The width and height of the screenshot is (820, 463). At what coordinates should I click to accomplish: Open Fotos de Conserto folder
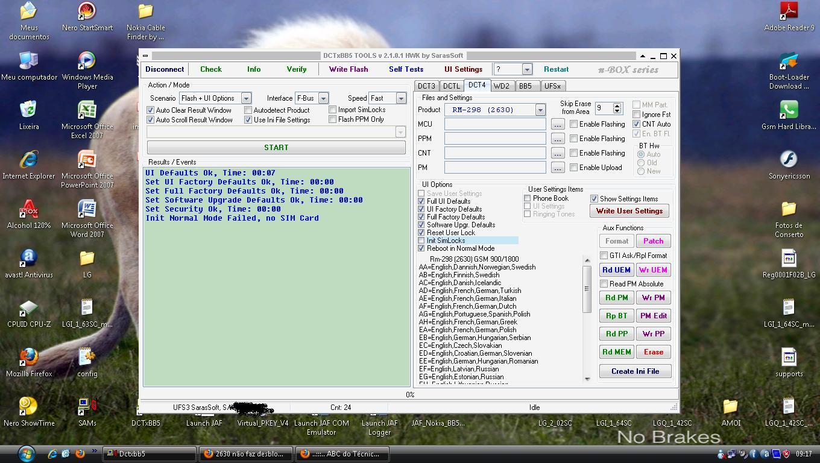point(789,219)
